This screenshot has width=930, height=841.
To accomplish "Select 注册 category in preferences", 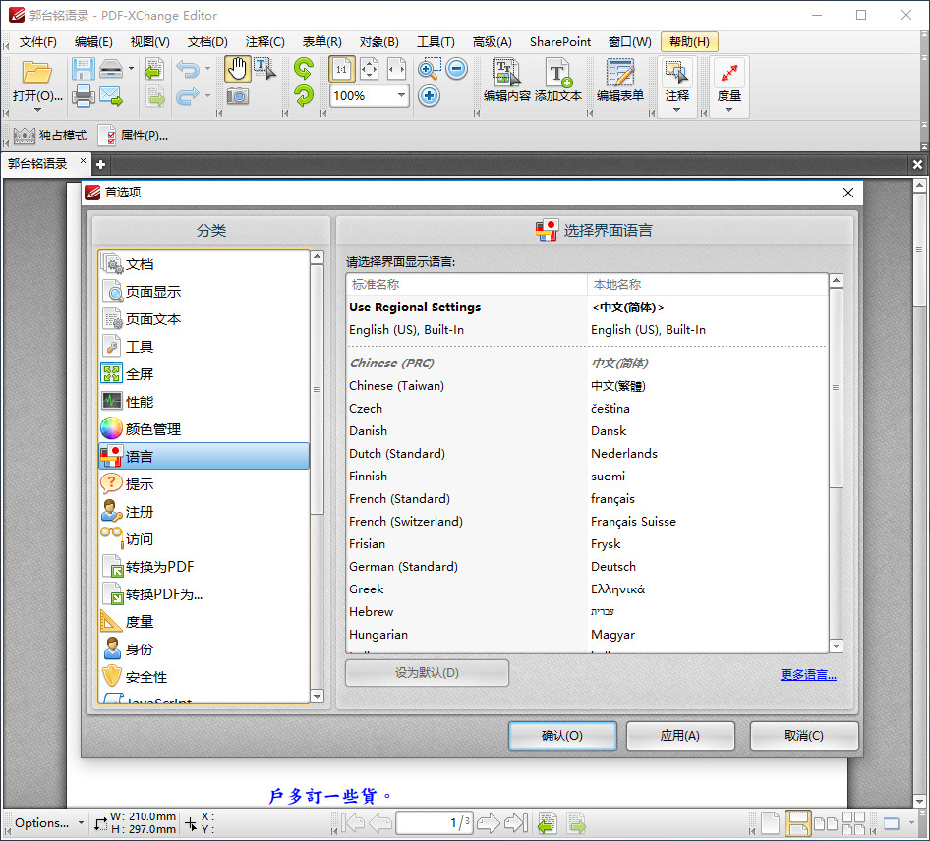I will [204, 512].
